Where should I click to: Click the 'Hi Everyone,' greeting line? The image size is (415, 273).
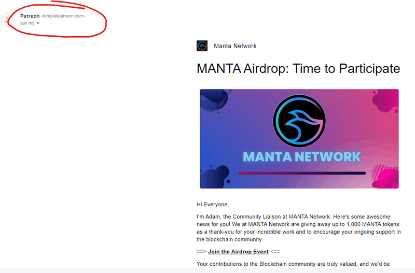tap(213, 204)
